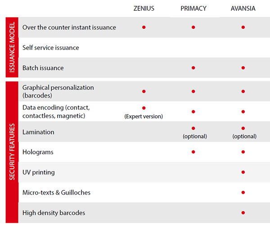Click the AVANSIA column header

coord(243,9)
